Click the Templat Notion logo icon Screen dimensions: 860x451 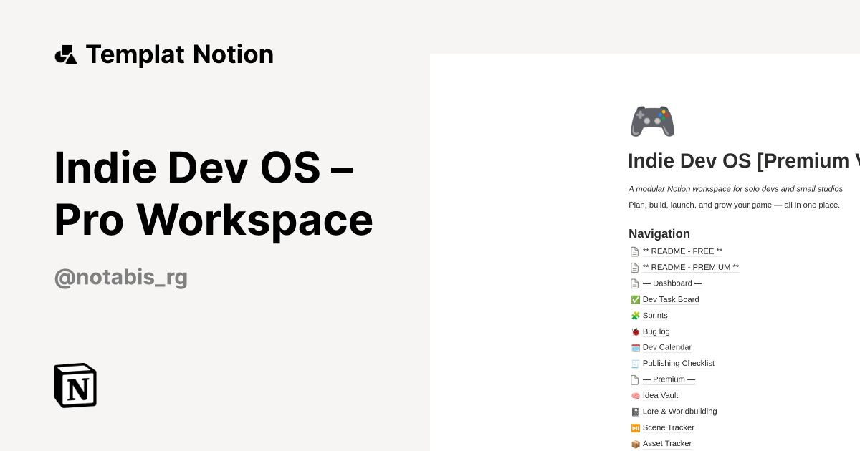coord(65,54)
